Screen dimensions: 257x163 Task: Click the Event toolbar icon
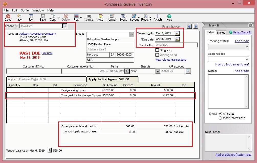123,18
